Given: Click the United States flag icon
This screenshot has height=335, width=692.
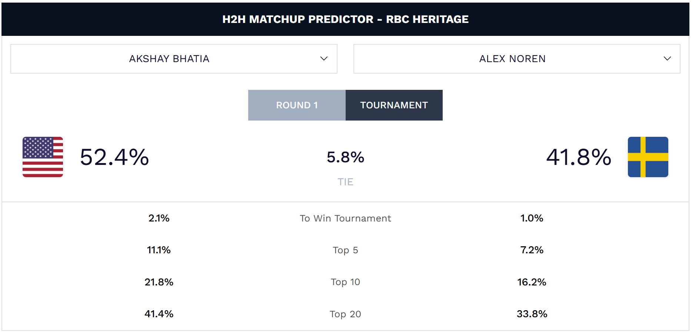Looking at the screenshot, I should pos(43,157).
